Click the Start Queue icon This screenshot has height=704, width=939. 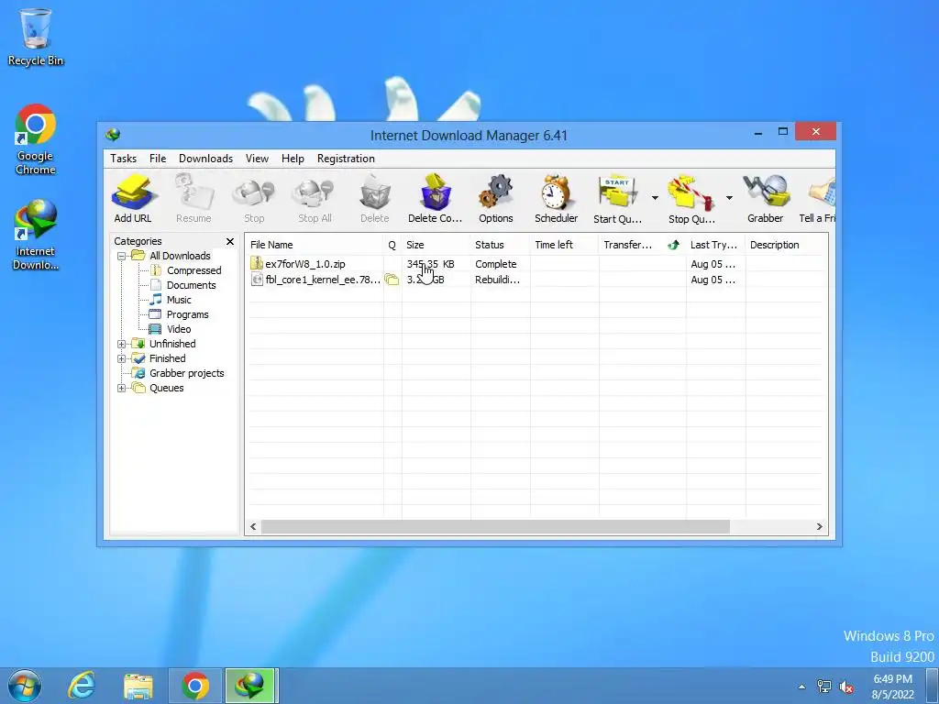pyautogui.click(x=617, y=199)
